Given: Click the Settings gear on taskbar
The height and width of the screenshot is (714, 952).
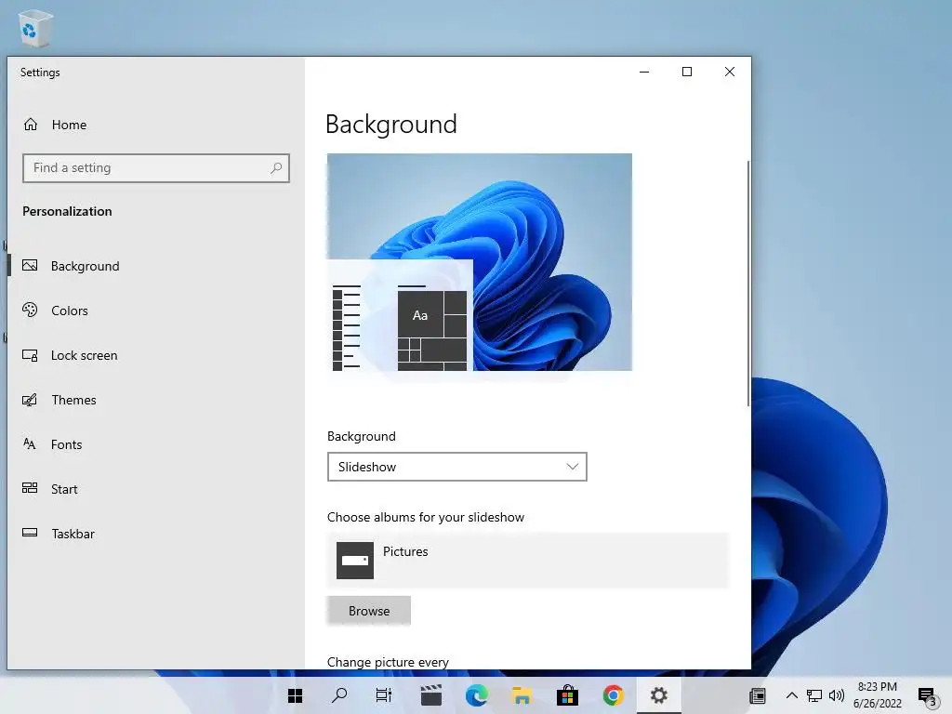Looking at the screenshot, I should coord(659,695).
